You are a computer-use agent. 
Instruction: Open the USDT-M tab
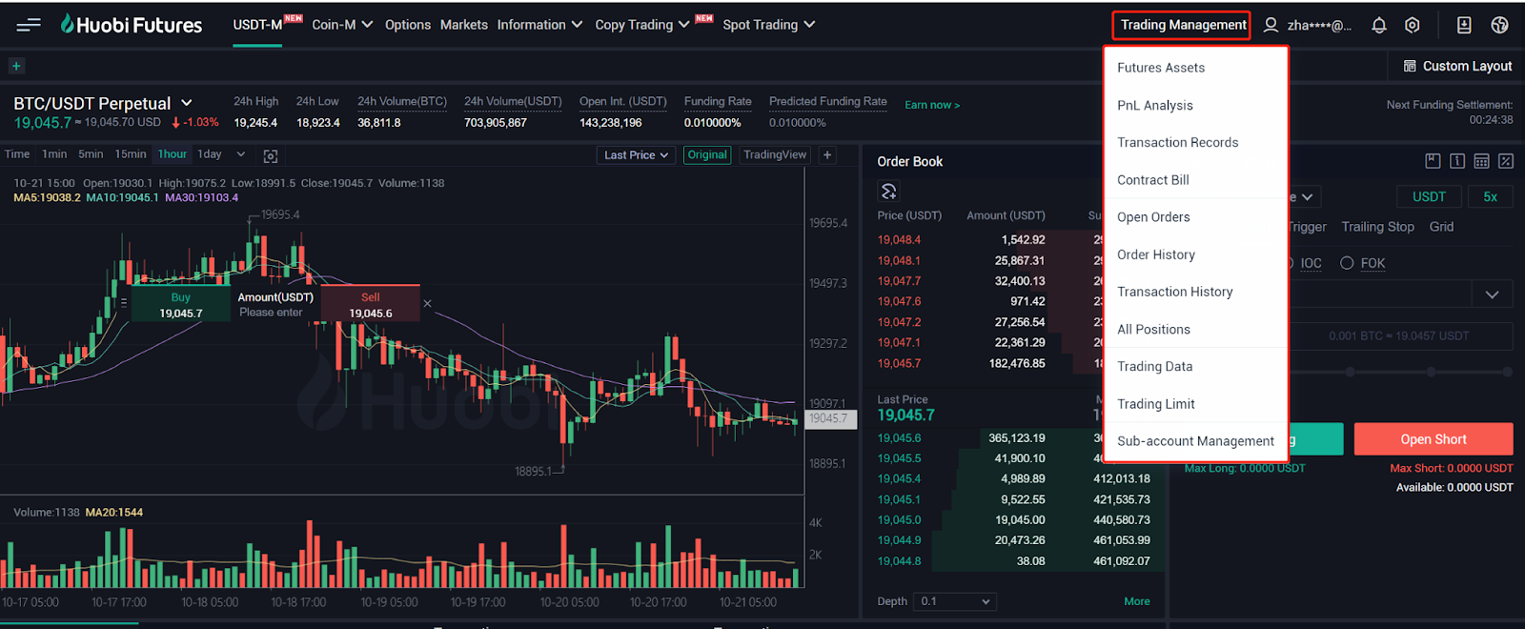(257, 25)
